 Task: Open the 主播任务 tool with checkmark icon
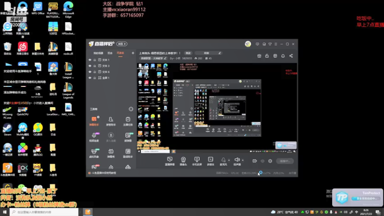pyautogui.click(x=128, y=121)
